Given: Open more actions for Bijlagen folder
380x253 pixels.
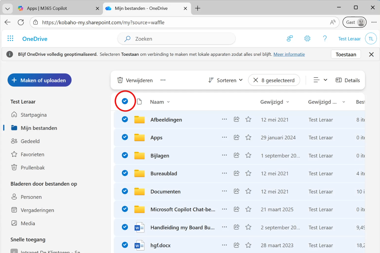Looking at the screenshot, I should 224,155.
